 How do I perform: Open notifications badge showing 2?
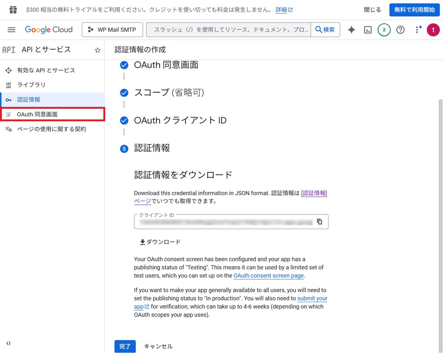pyautogui.click(x=384, y=30)
